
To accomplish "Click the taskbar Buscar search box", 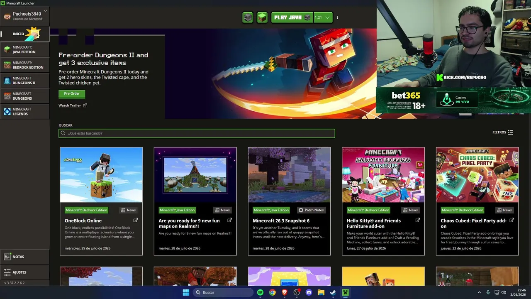I will pos(224,292).
